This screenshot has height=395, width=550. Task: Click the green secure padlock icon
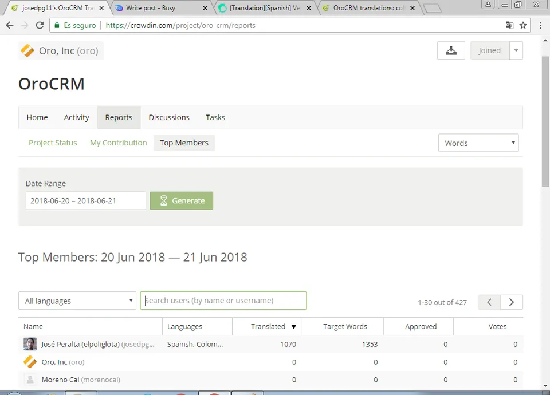coord(57,25)
